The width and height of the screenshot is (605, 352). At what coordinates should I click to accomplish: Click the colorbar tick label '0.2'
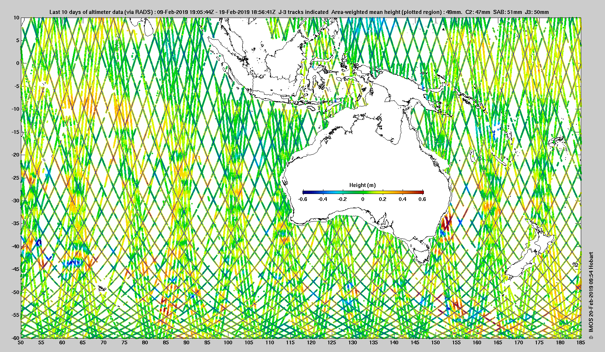pos(383,199)
